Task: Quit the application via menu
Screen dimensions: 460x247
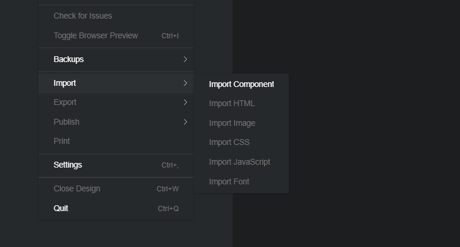Action: (x=61, y=208)
